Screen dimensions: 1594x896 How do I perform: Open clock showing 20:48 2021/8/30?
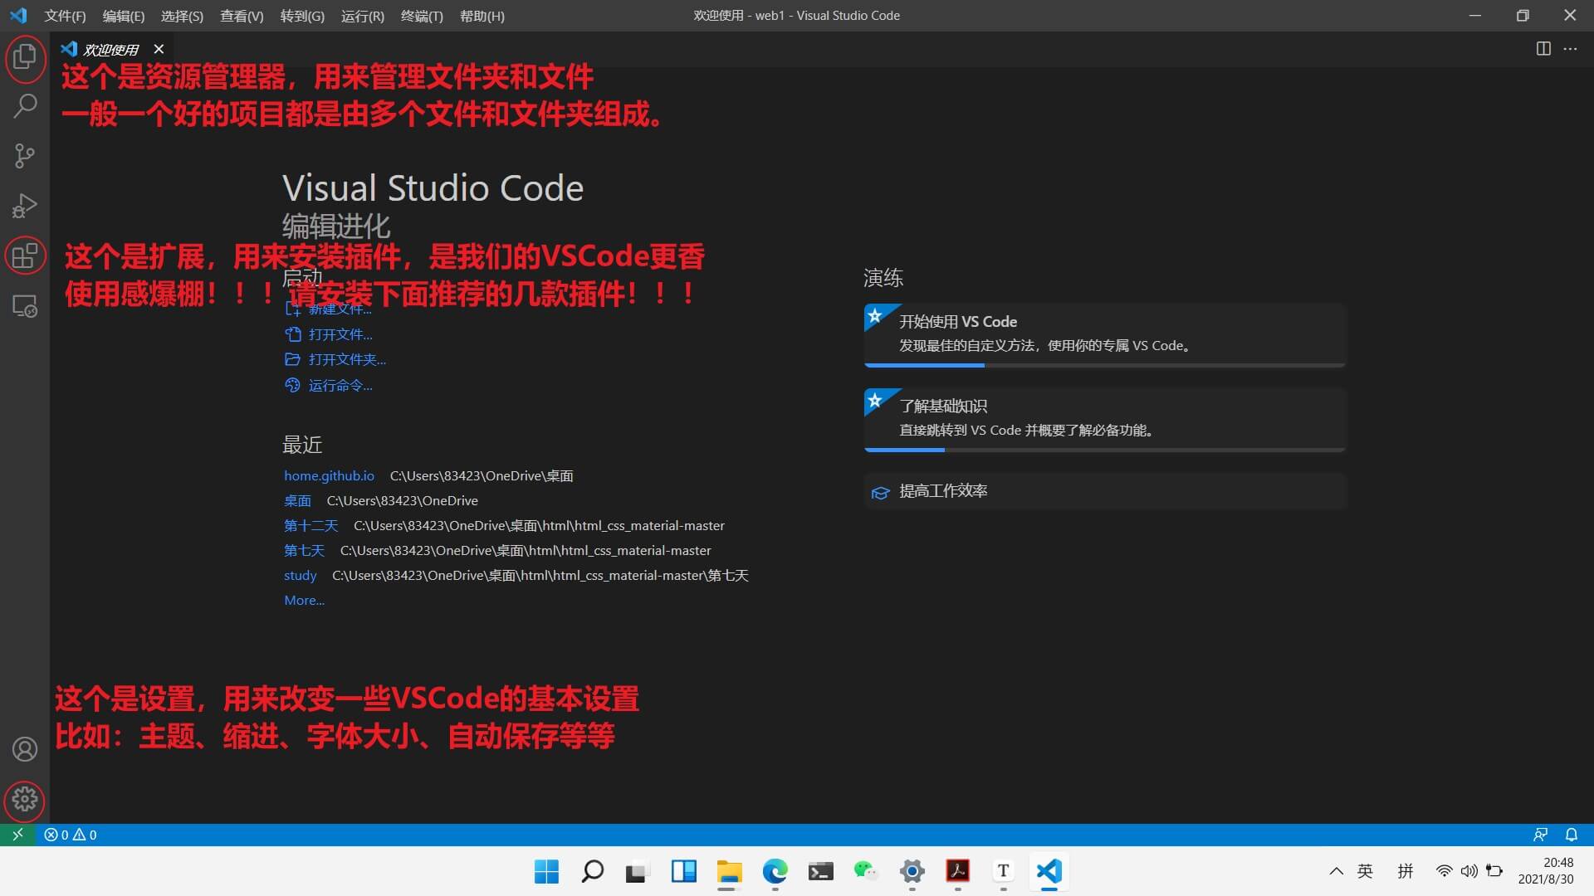pos(1546,871)
